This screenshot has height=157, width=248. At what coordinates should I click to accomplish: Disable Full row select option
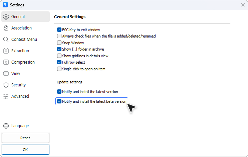[x=59, y=62]
